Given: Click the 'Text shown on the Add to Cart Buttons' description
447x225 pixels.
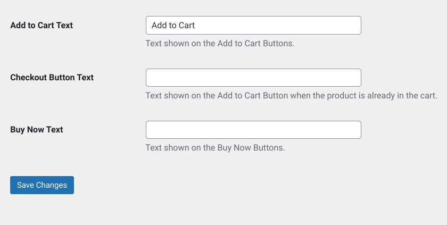Looking at the screenshot, I should 220,44.
